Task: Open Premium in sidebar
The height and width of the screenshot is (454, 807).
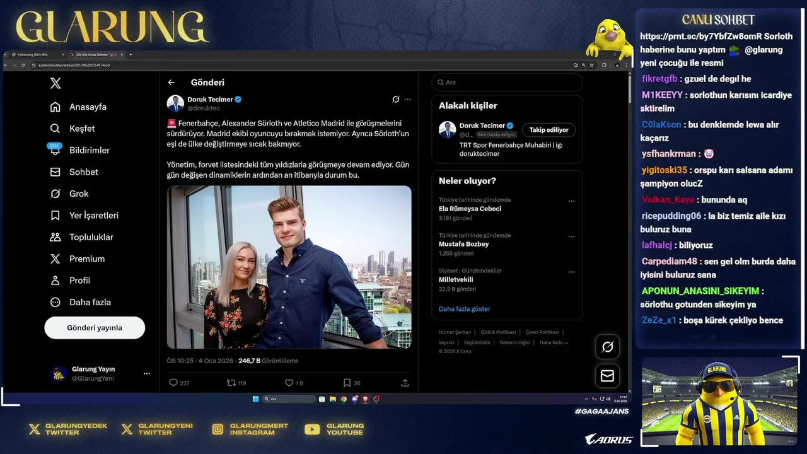Action: (77, 259)
